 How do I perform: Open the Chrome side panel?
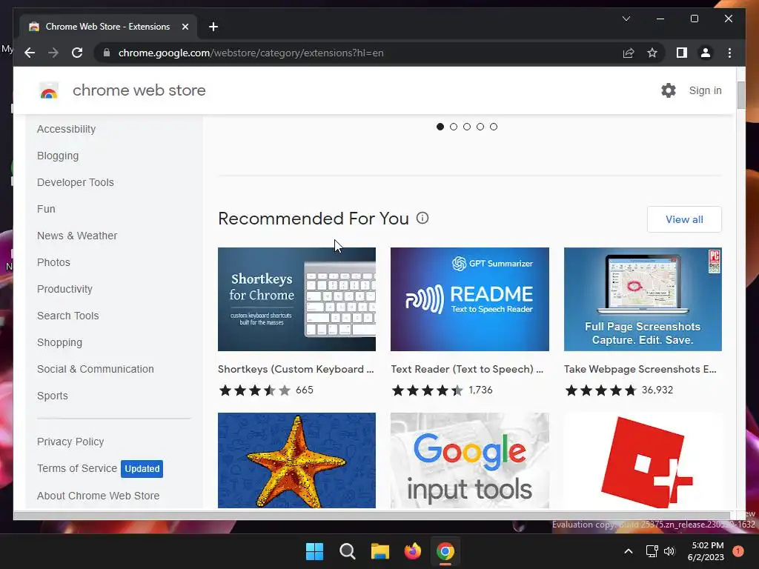point(682,53)
